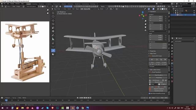Click the viewport pan hand icon

coord(145,24)
